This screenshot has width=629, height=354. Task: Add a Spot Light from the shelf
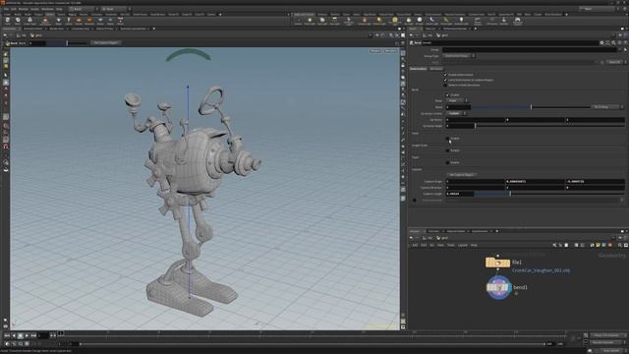click(x=322, y=21)
